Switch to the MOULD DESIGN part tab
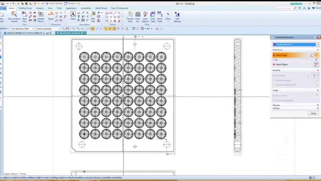The width and height of the screenshot is (321, 181). tap(28, 33)
